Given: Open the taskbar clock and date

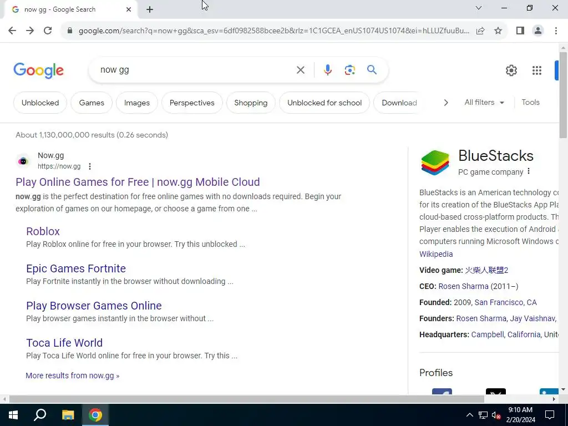Looking at the screenshot, I should [x=520, y=415].
